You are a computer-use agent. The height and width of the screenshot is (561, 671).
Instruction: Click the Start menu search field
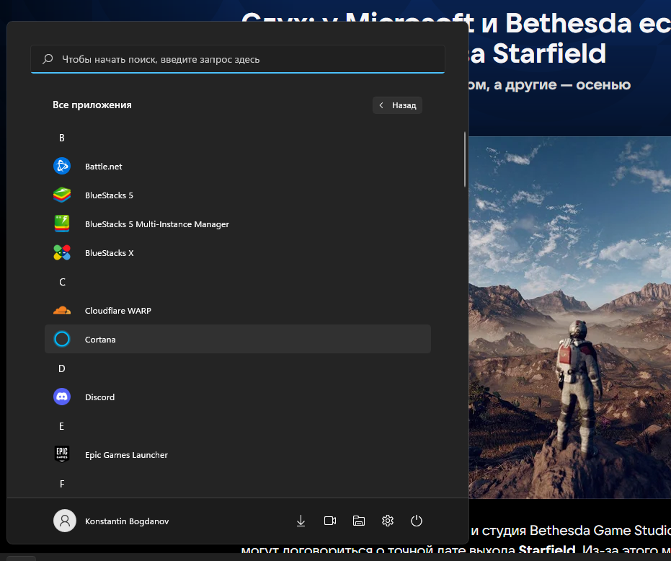238,59
